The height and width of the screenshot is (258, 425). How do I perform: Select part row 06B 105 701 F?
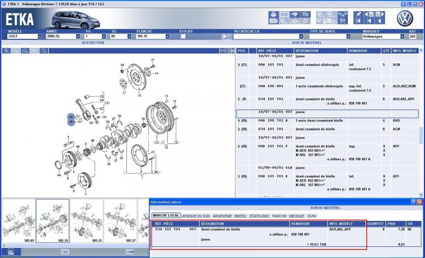pos(327,153)
